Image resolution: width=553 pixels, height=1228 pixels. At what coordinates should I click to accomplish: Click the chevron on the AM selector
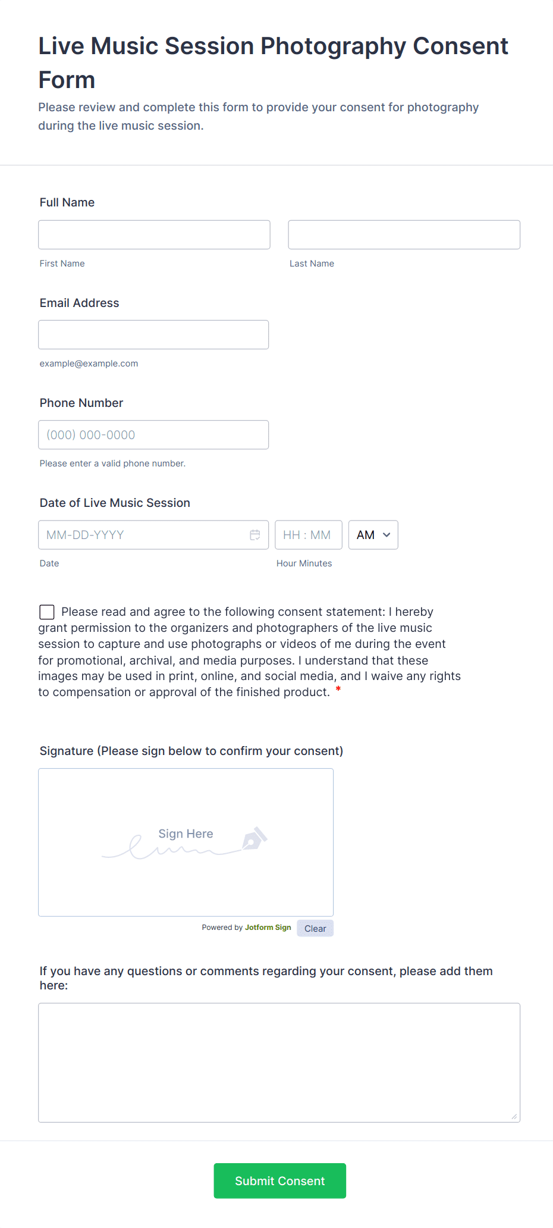pos(385,535)
